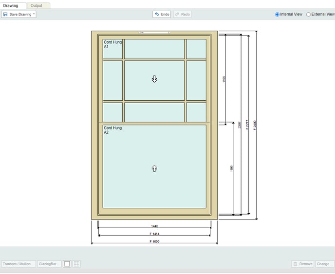This screenshot has width=335, height=274.
Task: Open the Save Drawing dropdown
Action: coord(19,15)
